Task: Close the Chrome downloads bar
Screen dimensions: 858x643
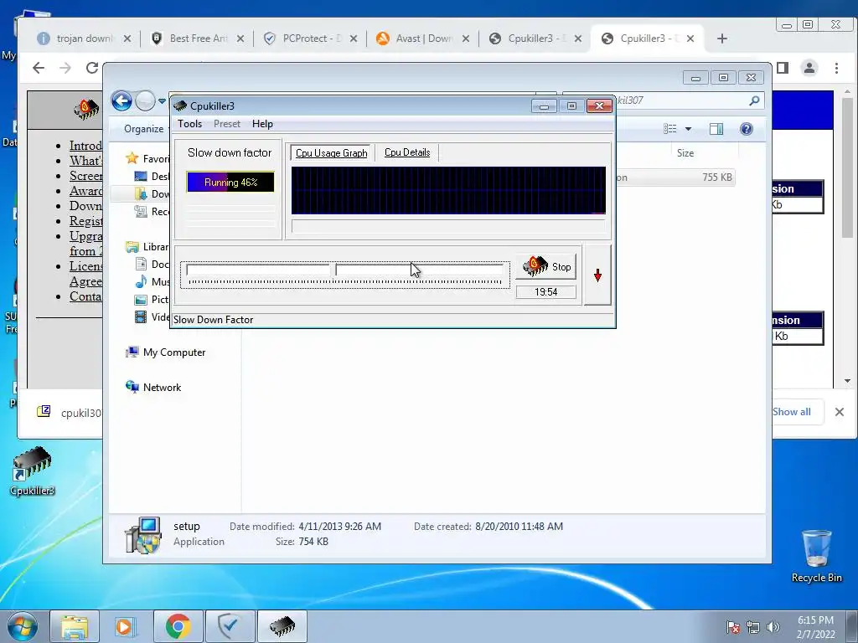Action: coord(840,412)
